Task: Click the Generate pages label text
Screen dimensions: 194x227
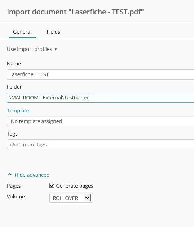Action: 75,186
